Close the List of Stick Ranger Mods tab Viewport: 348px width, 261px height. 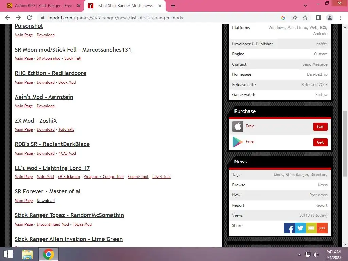(160, 6)
